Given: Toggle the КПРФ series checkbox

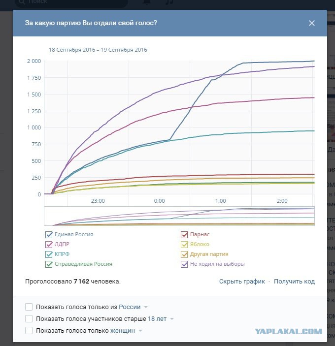Looking at the screenshot, I should tap(49, 254).
